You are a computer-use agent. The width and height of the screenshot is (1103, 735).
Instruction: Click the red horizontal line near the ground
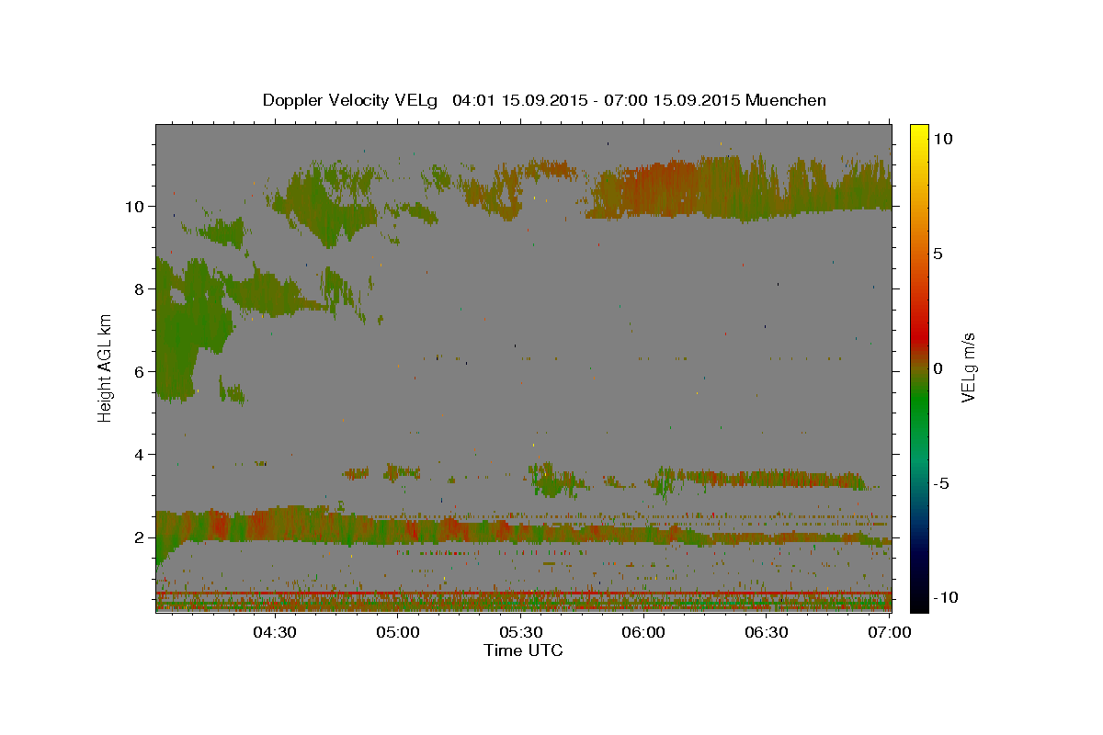523,594
